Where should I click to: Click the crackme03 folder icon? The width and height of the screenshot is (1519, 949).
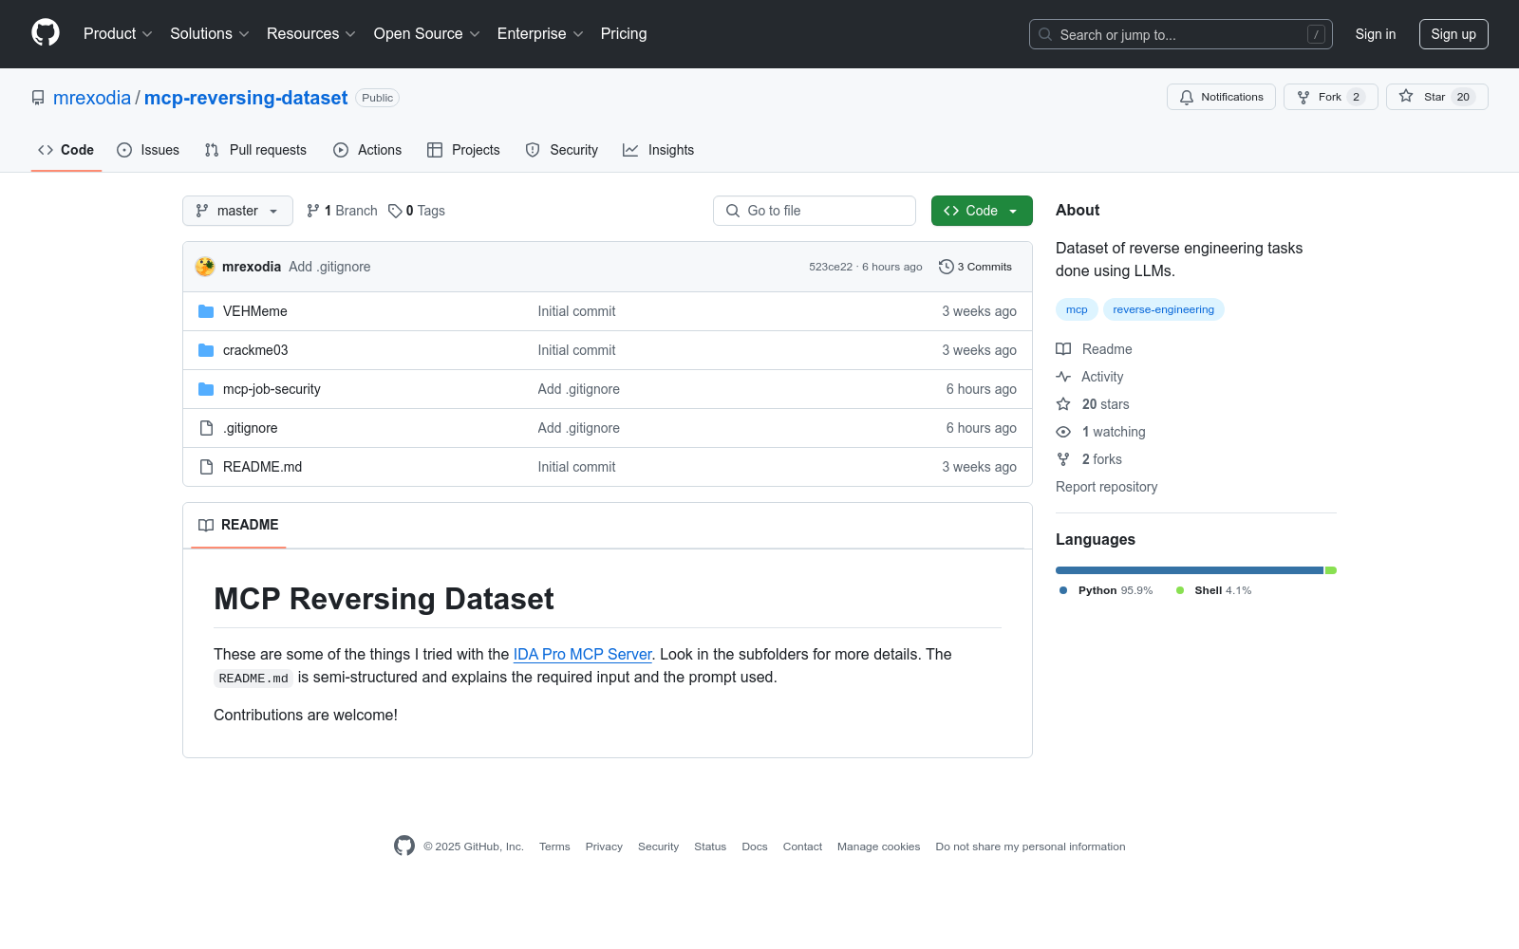point(206,350)
